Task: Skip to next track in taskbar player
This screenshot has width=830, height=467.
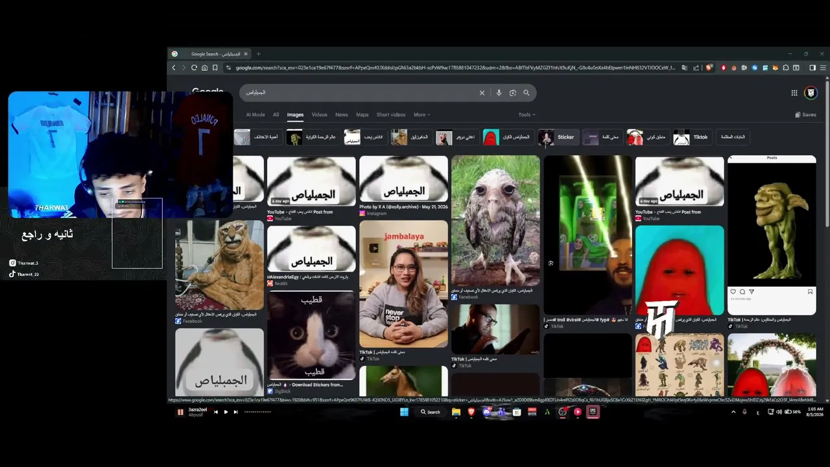Action: tap(235, 412)
